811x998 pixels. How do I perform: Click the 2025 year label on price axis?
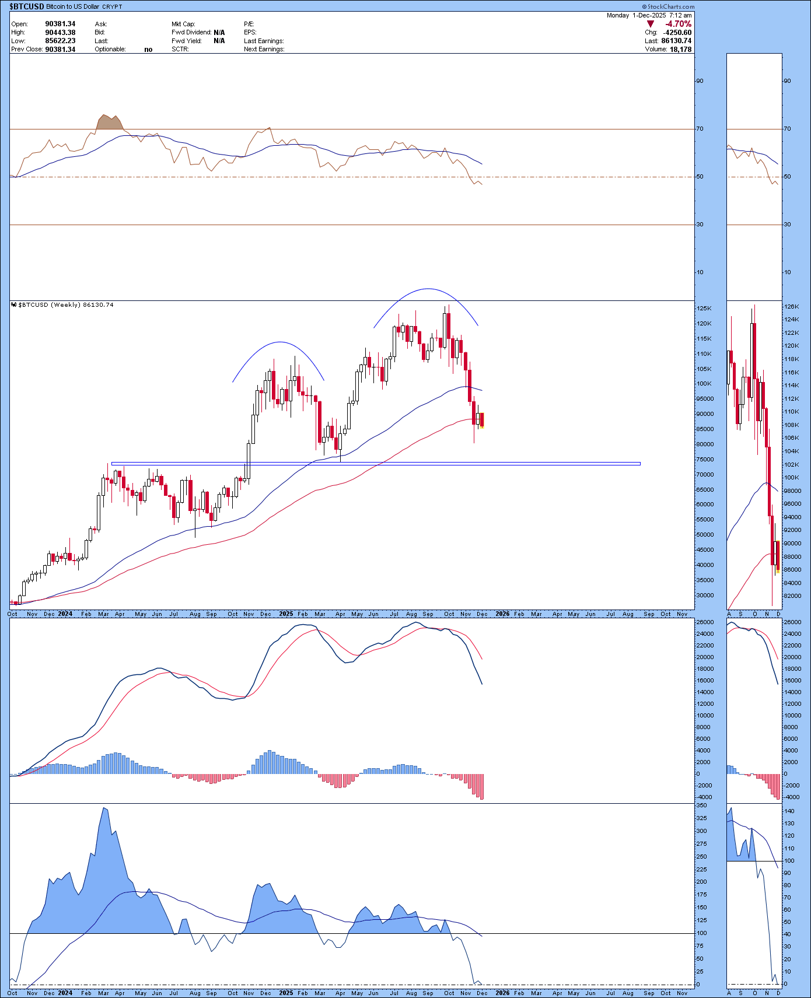[x=286, y=614]
